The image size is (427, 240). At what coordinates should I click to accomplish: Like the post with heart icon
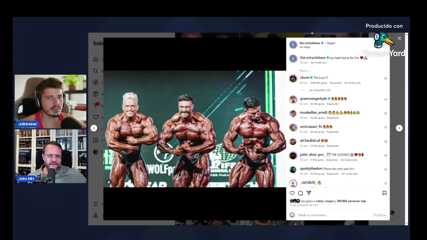pyautogui.click(x=292, y=193)
